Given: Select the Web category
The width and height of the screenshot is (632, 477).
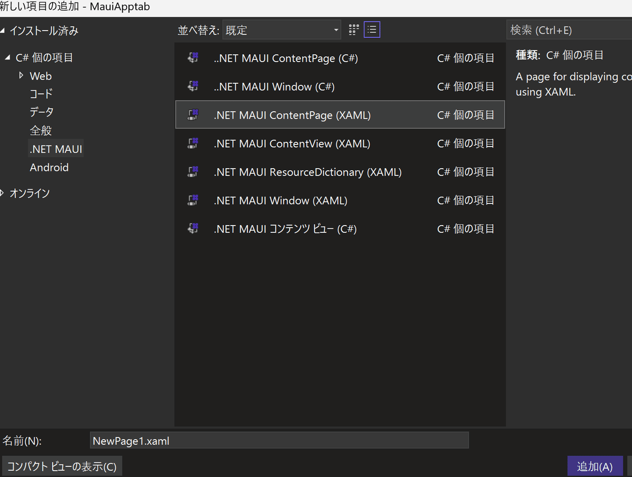Looking at the screenshot, I should pos(41,76).
